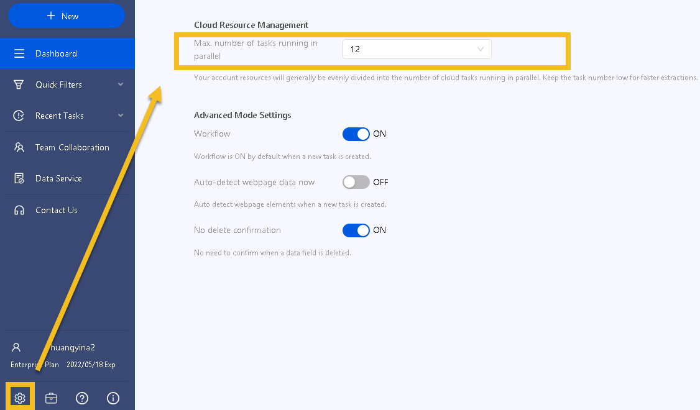Image resolution: width=700 pixels, height=410 pixels.
Task: Click the info circle icon
Action: tap(113, 398)
